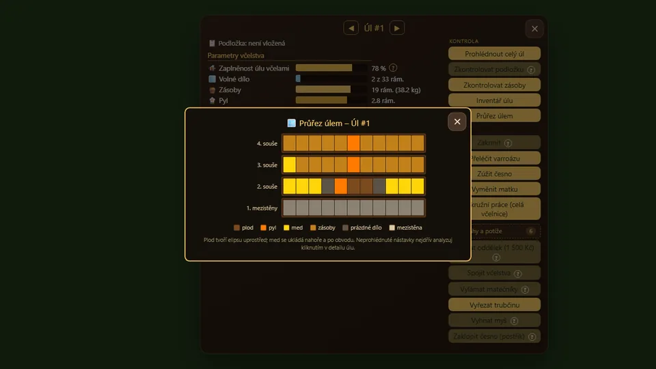
Task: Click Spojit včelstva button
Action: [495, 273]
